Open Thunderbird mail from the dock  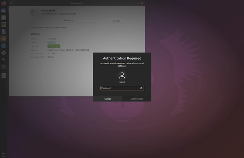4,11
